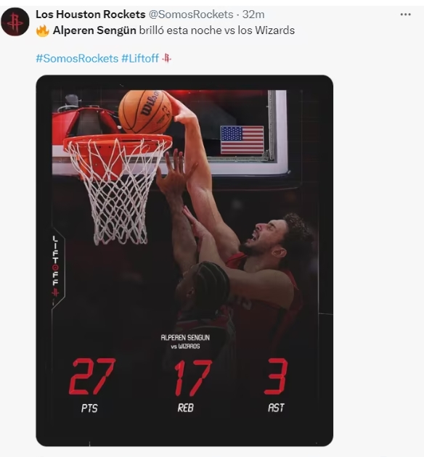
Task: Visit the @SomosRockets handle
Action: pos(191,15)
